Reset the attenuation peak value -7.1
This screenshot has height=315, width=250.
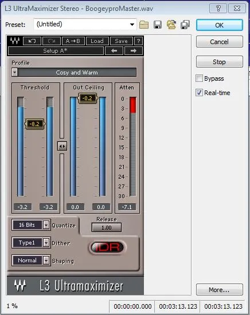pos(127,207)
